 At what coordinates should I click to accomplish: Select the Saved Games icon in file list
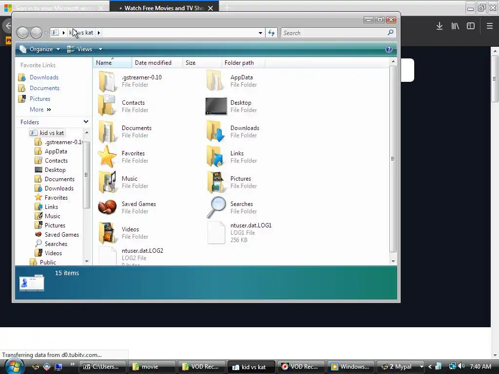point(107,207)
